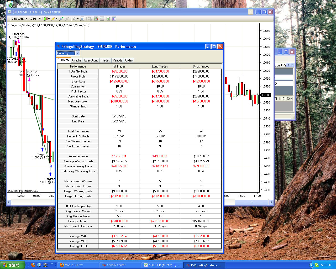Click the show desktop quick launch icon
Screen dimensions: 336x269
pos(45,265)
